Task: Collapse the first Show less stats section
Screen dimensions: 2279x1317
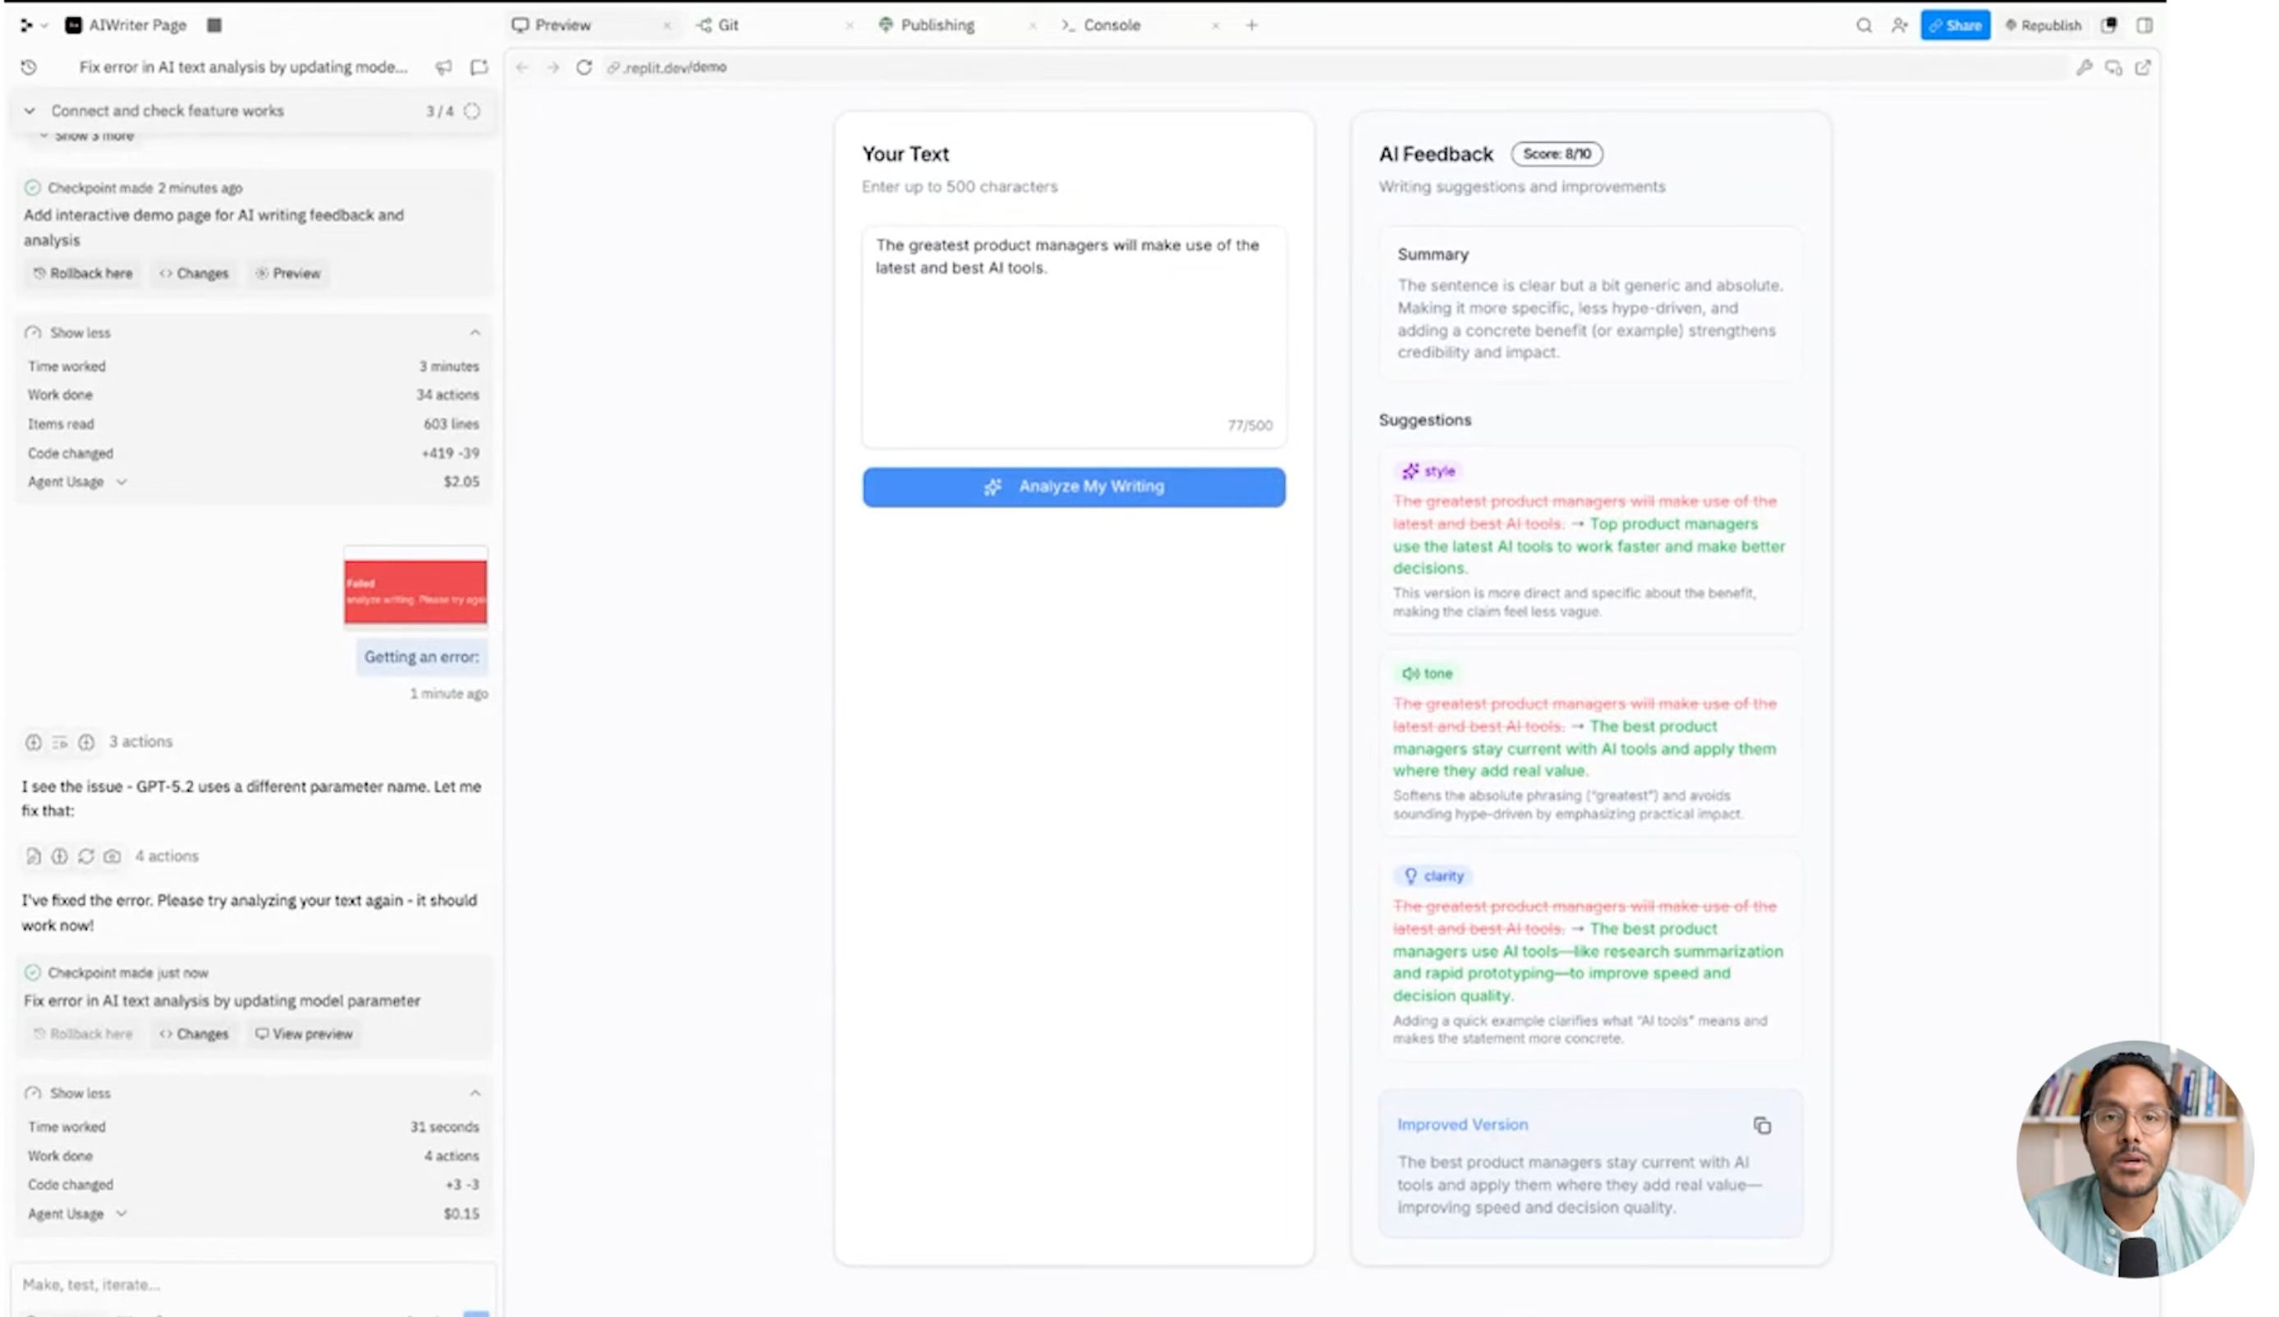Action: point(475,333)
